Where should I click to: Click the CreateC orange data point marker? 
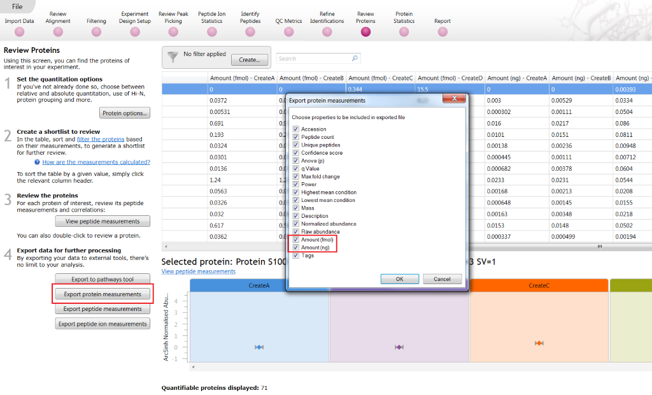(x=539, y=343)
